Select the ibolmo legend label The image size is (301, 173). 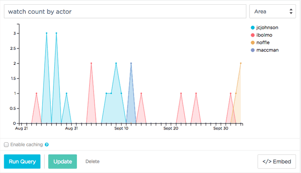tap(264, 35)
